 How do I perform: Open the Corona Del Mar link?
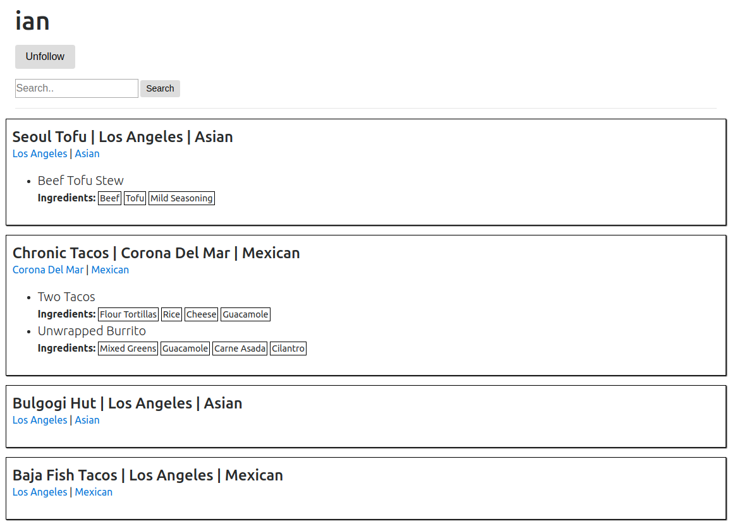point(48,270)
